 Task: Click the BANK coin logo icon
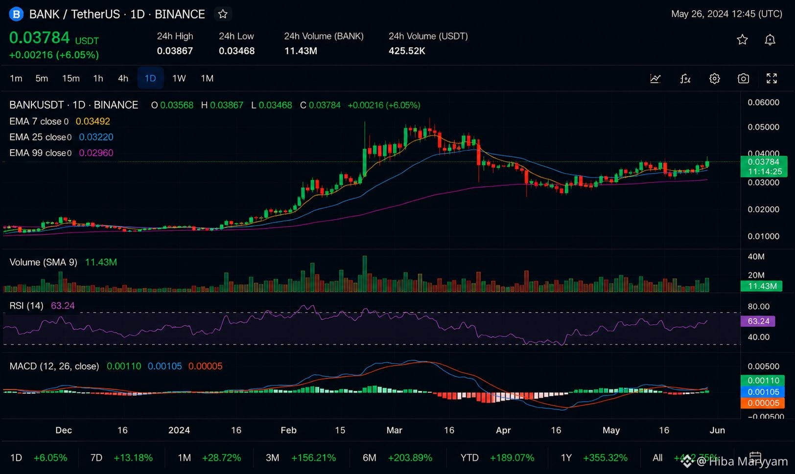(16, 14)
